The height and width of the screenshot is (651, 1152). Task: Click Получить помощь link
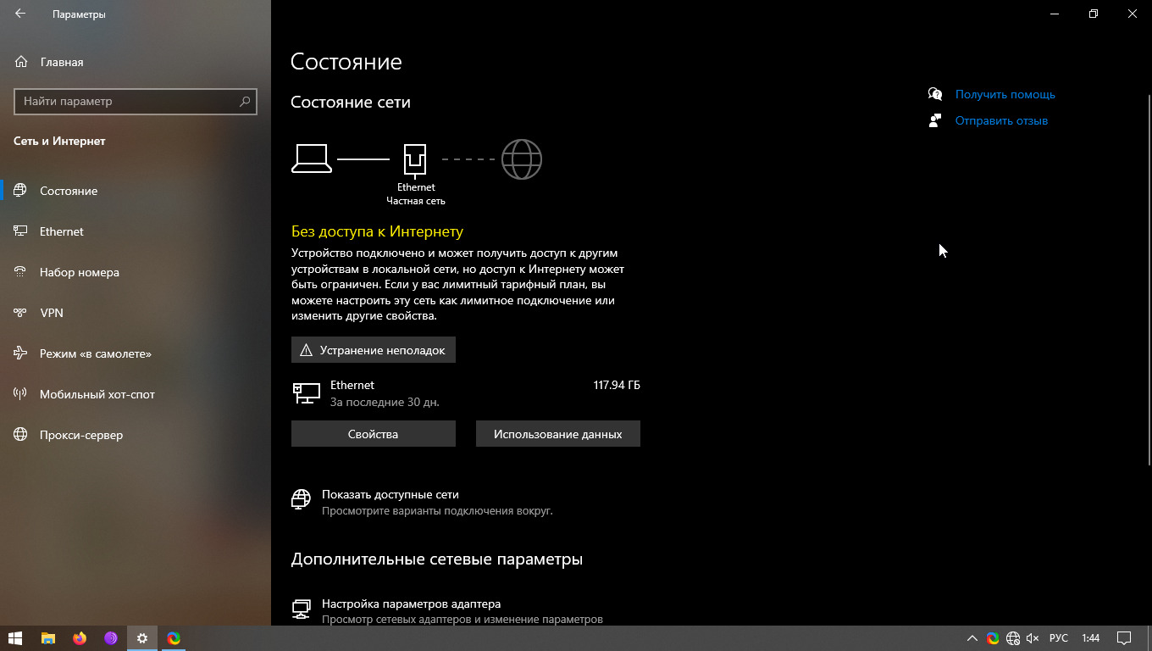coord(1005,94)
